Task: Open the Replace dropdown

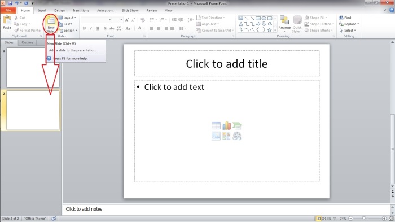Action: click(x=349, y=24)
